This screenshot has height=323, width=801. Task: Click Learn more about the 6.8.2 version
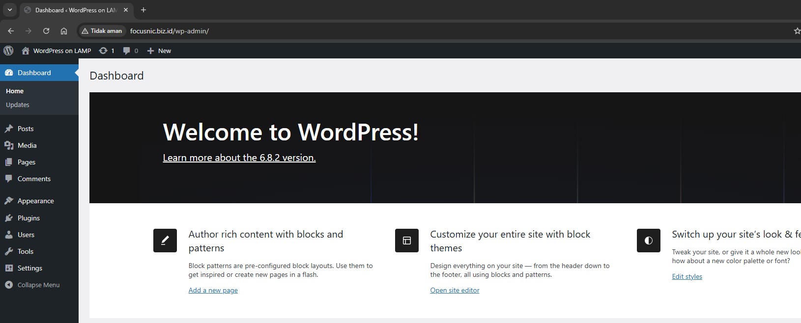pyautogui.click(x=239, y=158)
